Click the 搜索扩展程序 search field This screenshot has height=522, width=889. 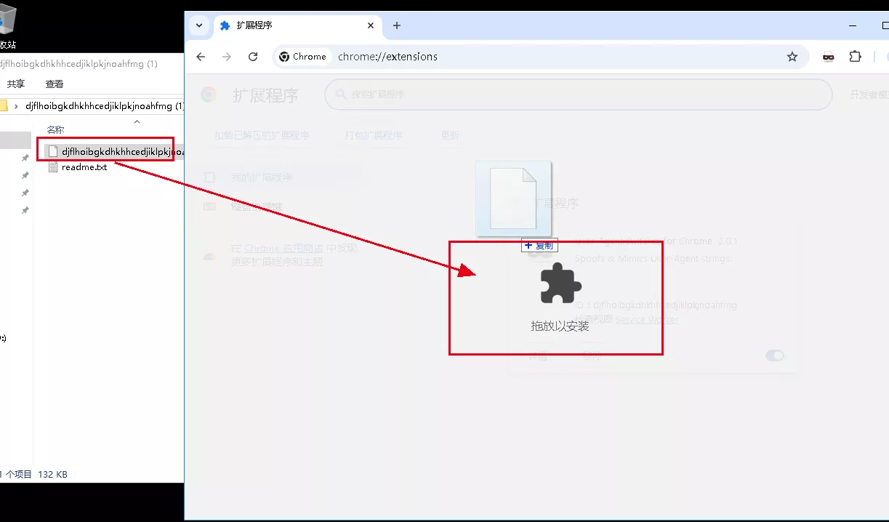[x=578, y=95]
